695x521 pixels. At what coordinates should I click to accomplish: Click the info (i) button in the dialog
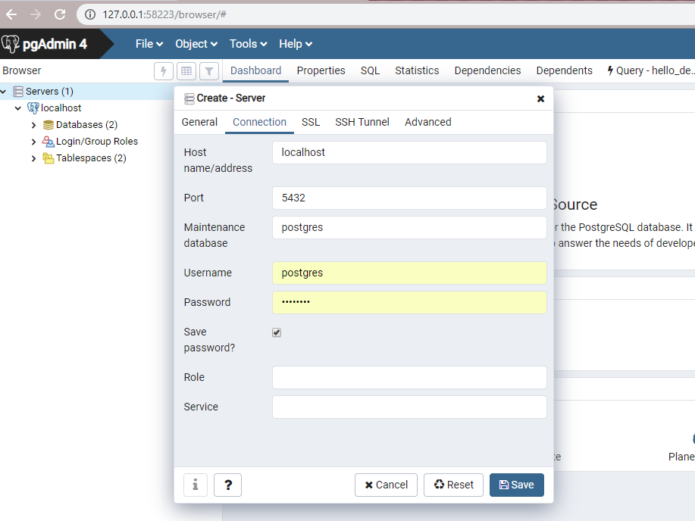click(196, 485)
